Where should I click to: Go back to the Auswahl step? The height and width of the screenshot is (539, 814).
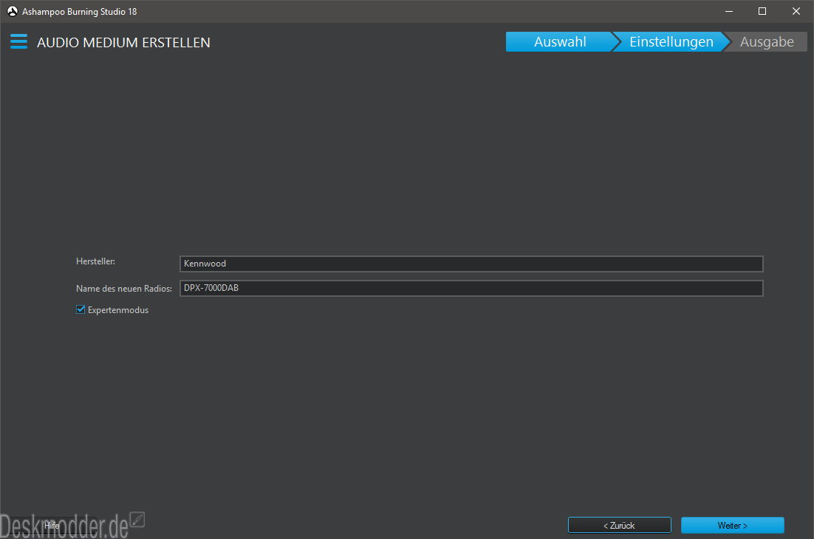pos(560,42)
